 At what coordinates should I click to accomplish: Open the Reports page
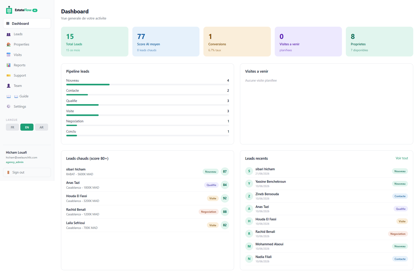pyautogui.click(x=27, y=65)
